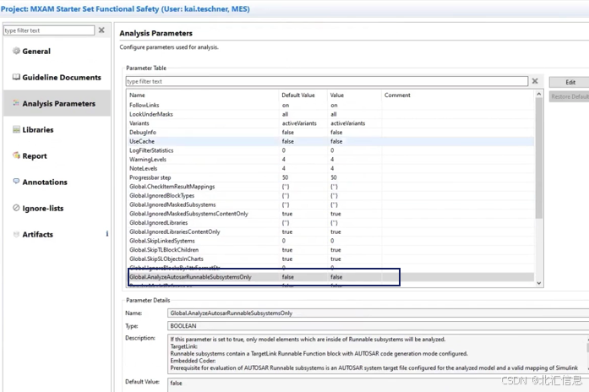The image size is (589, 392).
Task: Click the Default Value field showing false
Action: click(x=378, y=384)
